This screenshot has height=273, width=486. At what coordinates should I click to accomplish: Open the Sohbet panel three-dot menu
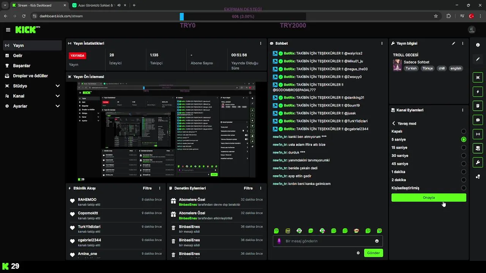[x=382, y=43]
